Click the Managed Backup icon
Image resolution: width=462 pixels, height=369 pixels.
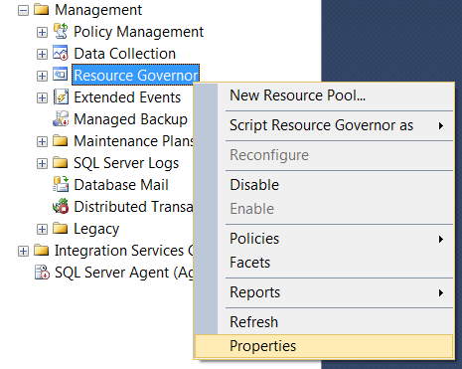61,118
